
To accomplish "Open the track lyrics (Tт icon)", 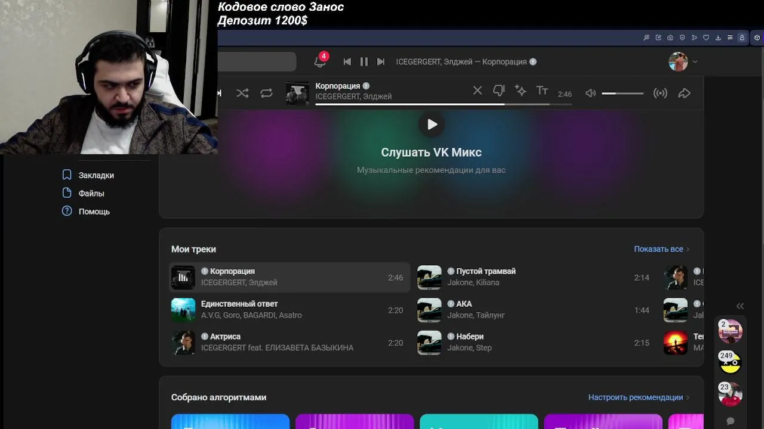I will pos(542,91).
